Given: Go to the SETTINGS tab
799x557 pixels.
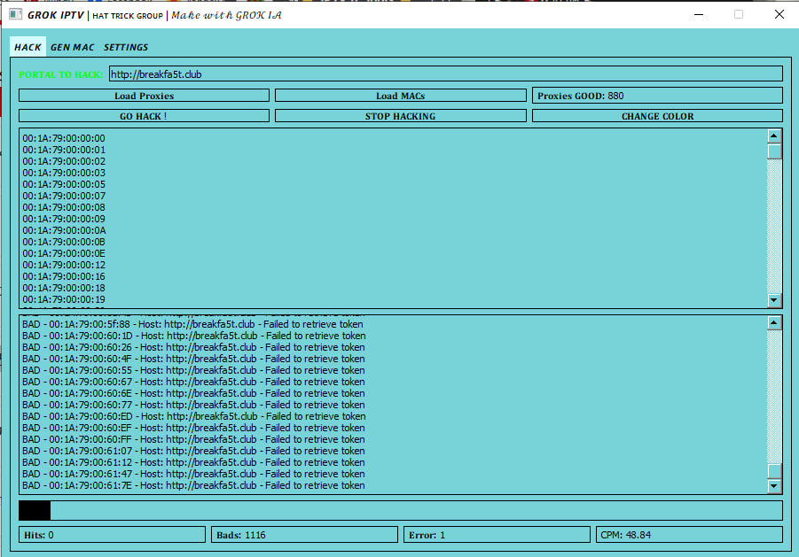Looking at the screenshot, I should (x=126, y=47).
